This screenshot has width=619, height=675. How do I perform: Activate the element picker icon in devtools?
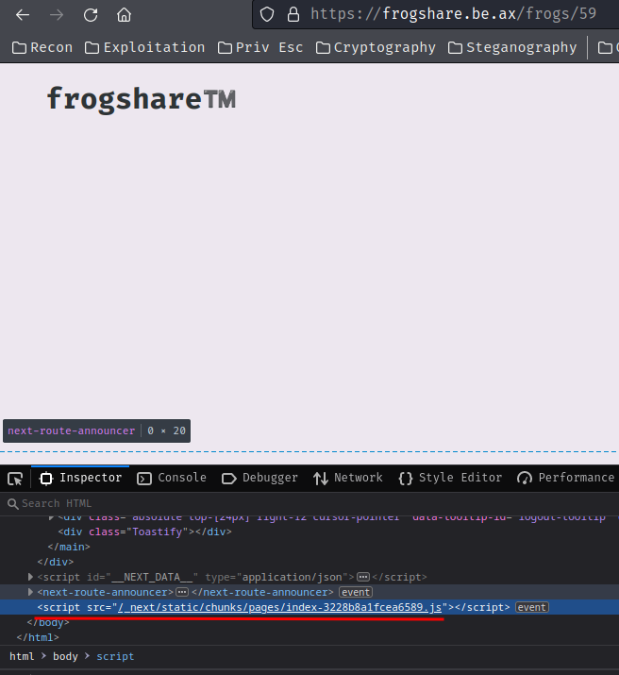click(15, 479)
